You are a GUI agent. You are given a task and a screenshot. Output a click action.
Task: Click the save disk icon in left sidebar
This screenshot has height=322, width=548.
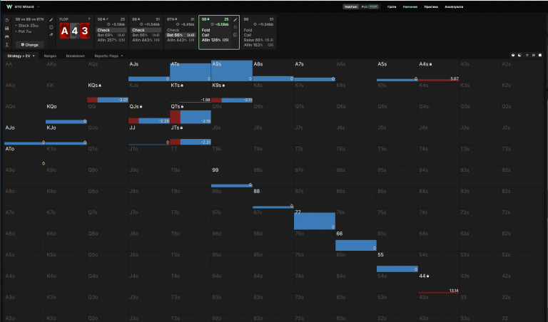6,28
